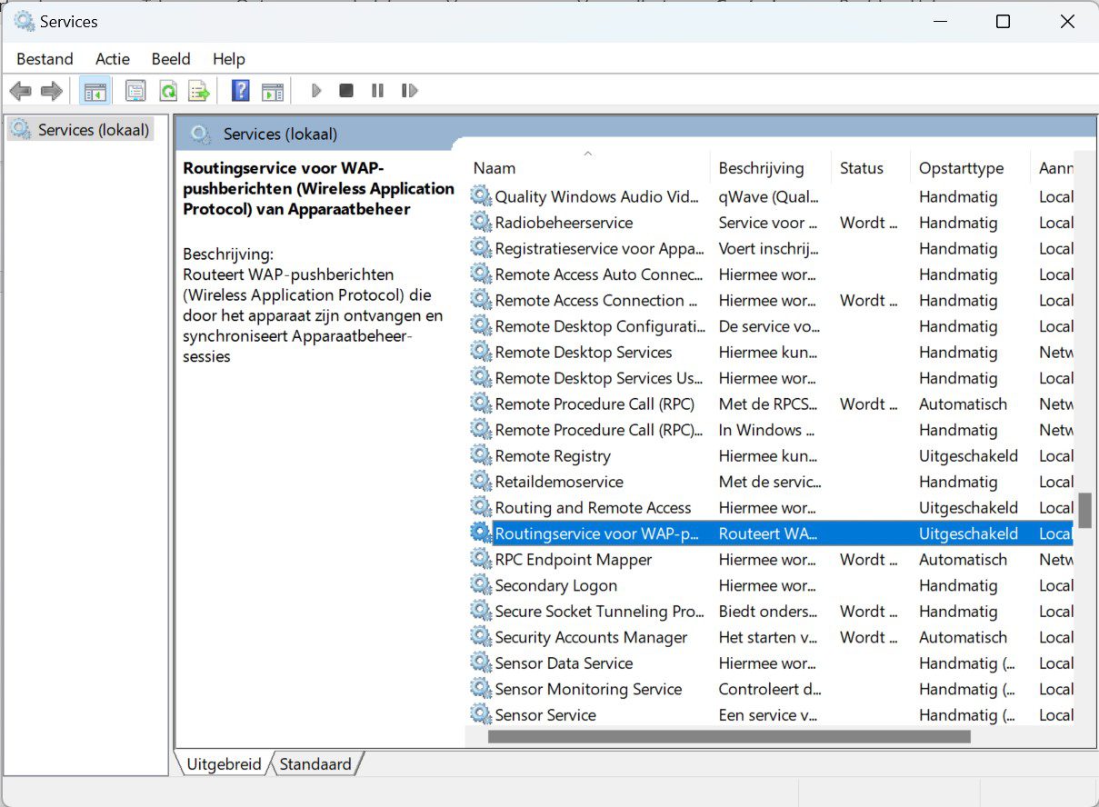Click the Back arrow in toolbar

(20, 91)
